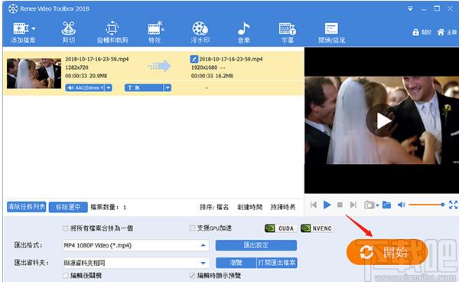This screenshot has width=459, height=282.
Task: Click the Clear Task List (清除任務列表) button
Action: tap(26, 207)
